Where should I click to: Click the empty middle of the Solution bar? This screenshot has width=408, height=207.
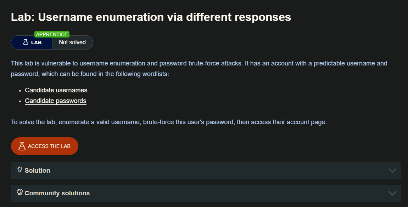tap(213, 171)
